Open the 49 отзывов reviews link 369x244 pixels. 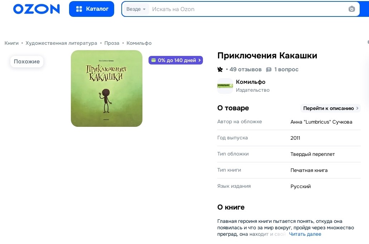tap(246, 70)
